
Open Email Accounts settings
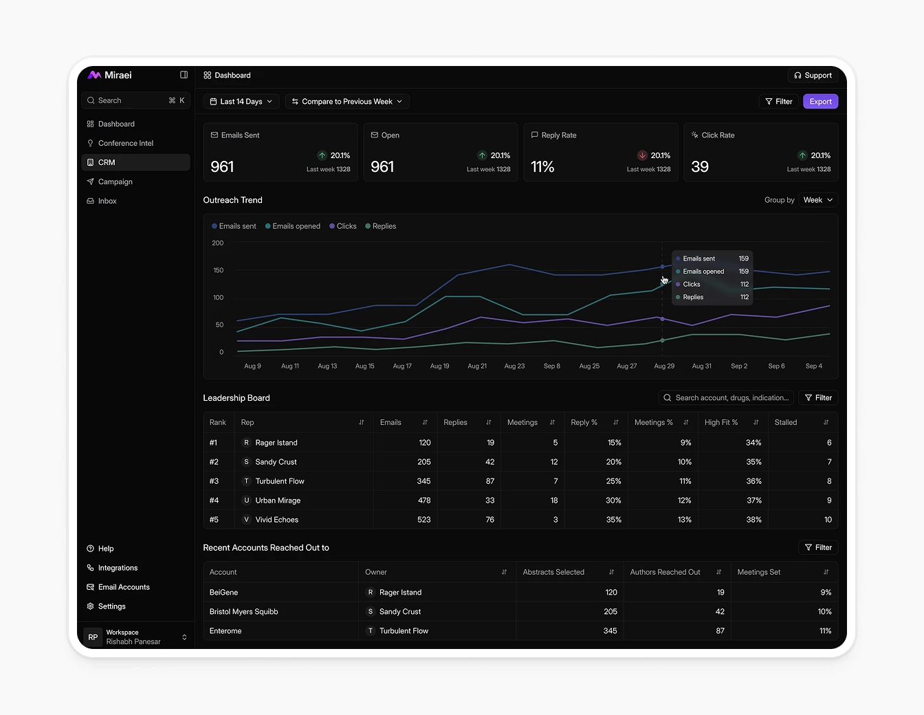click(124, 587)
